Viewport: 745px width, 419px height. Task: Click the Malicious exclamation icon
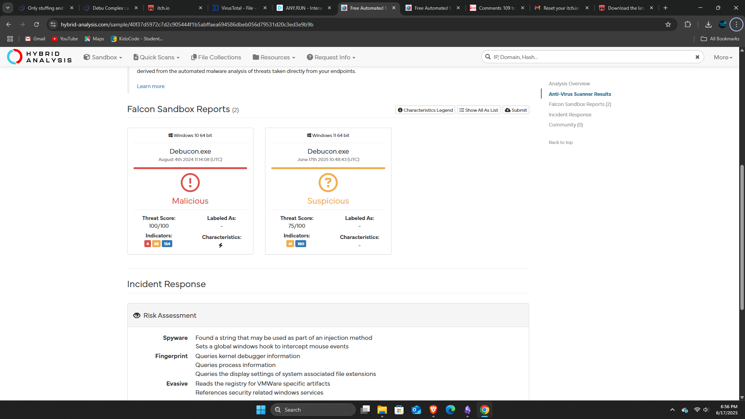tap(190, 182)
